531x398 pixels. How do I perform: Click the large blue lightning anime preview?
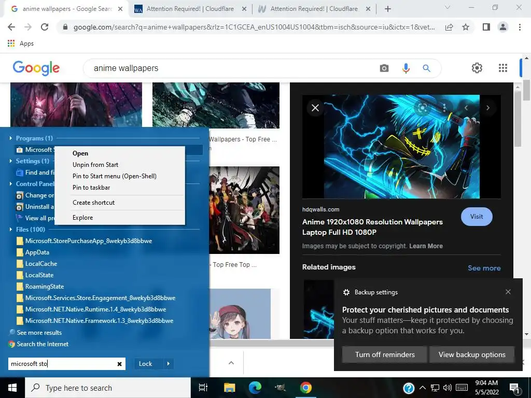401,147
